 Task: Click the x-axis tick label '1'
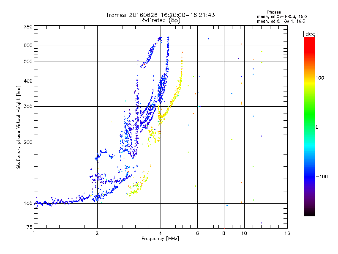tap(34, 233)
